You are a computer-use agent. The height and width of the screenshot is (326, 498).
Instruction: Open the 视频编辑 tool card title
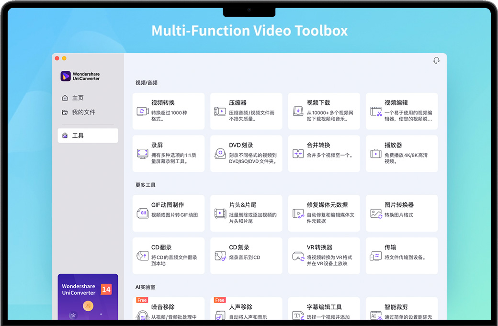click(396, 102)
